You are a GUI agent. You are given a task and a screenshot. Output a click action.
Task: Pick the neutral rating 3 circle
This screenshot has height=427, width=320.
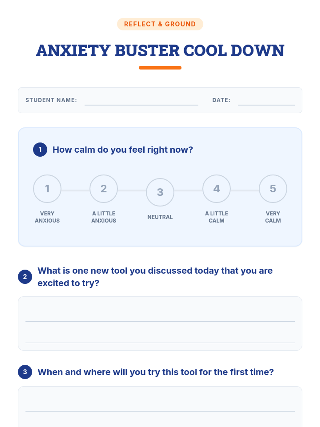[x=160, y=192]
